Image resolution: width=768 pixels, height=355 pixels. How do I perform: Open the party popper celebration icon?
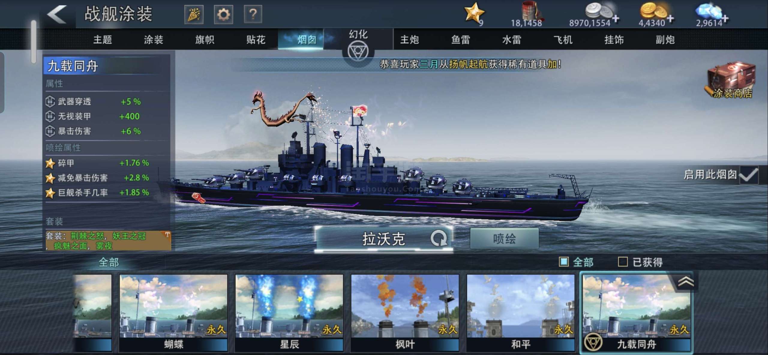[194, 14]
